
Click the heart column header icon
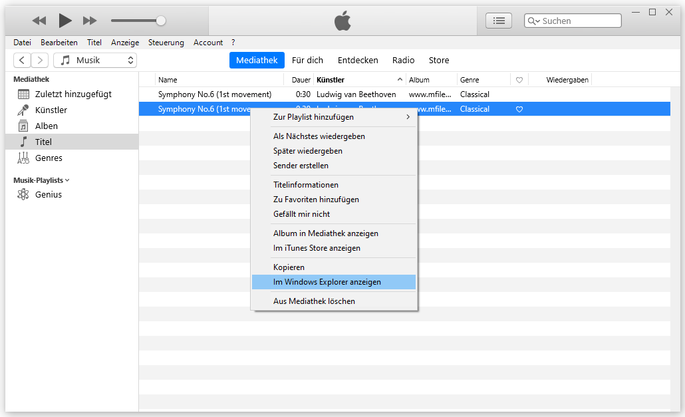tap(519, 80)
